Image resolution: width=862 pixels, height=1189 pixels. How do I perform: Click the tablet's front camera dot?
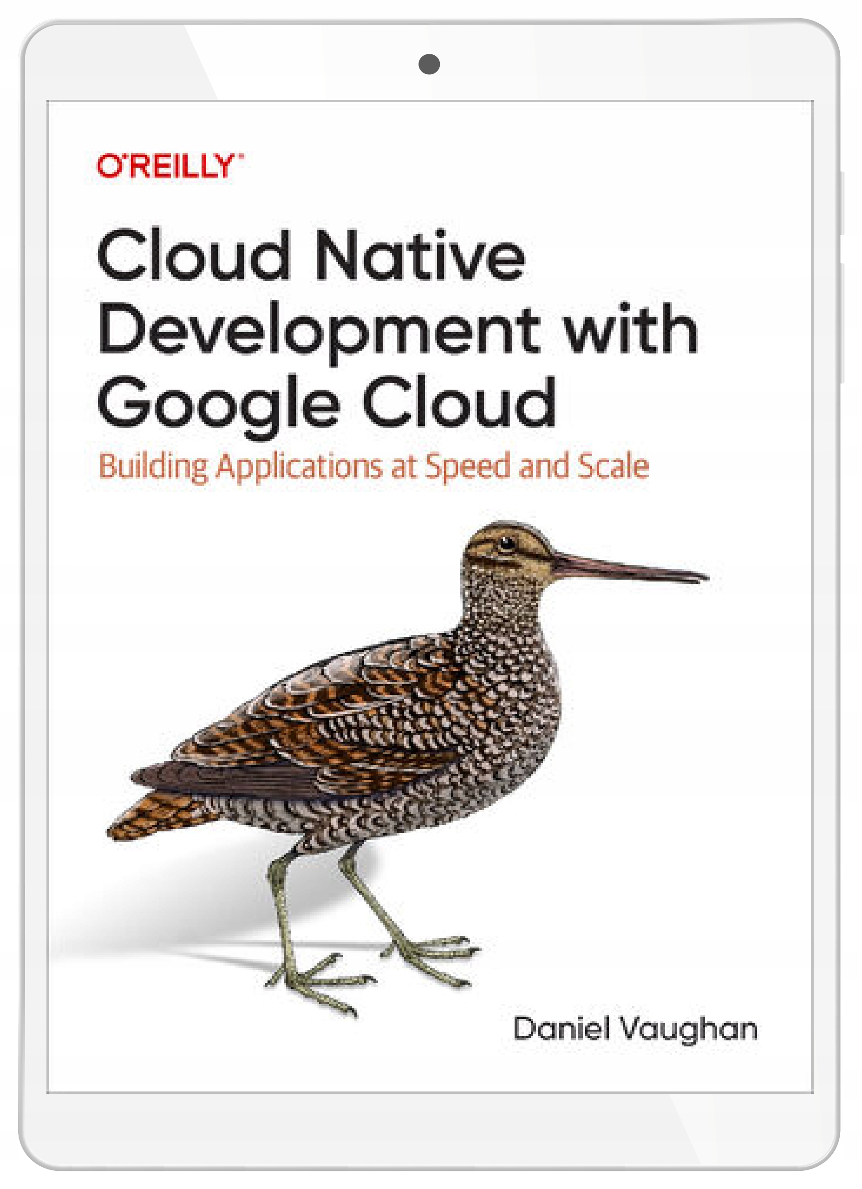coord(429,64)
